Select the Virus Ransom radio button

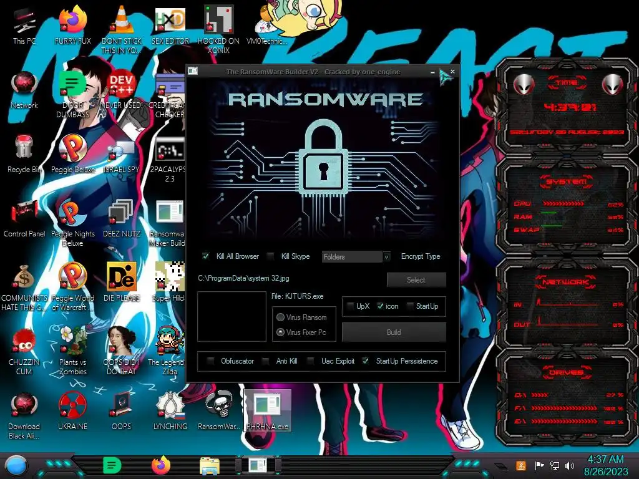pyautogui.click(x=280, y=317)
